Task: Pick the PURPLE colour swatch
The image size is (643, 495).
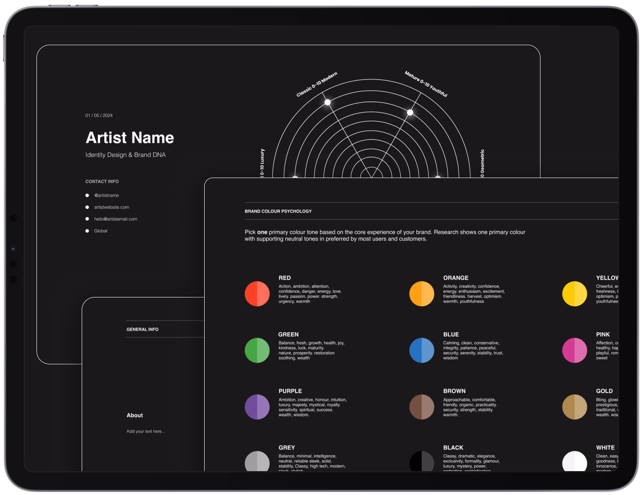Action: point(257,407)
